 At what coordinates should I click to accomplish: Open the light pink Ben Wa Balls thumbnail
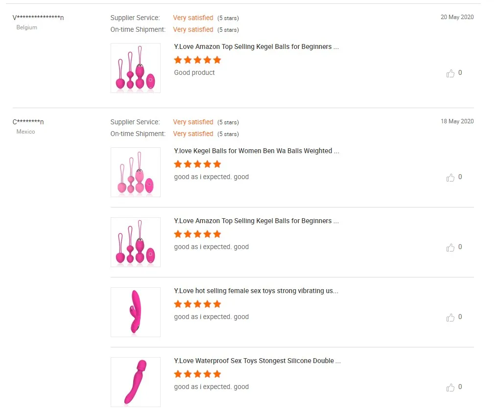coord(136,172)
